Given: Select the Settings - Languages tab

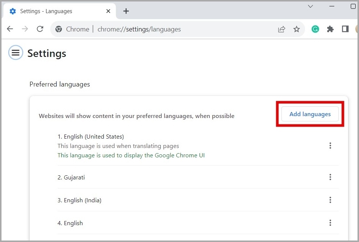Looking at the screenshot, I should pos(59,11).
